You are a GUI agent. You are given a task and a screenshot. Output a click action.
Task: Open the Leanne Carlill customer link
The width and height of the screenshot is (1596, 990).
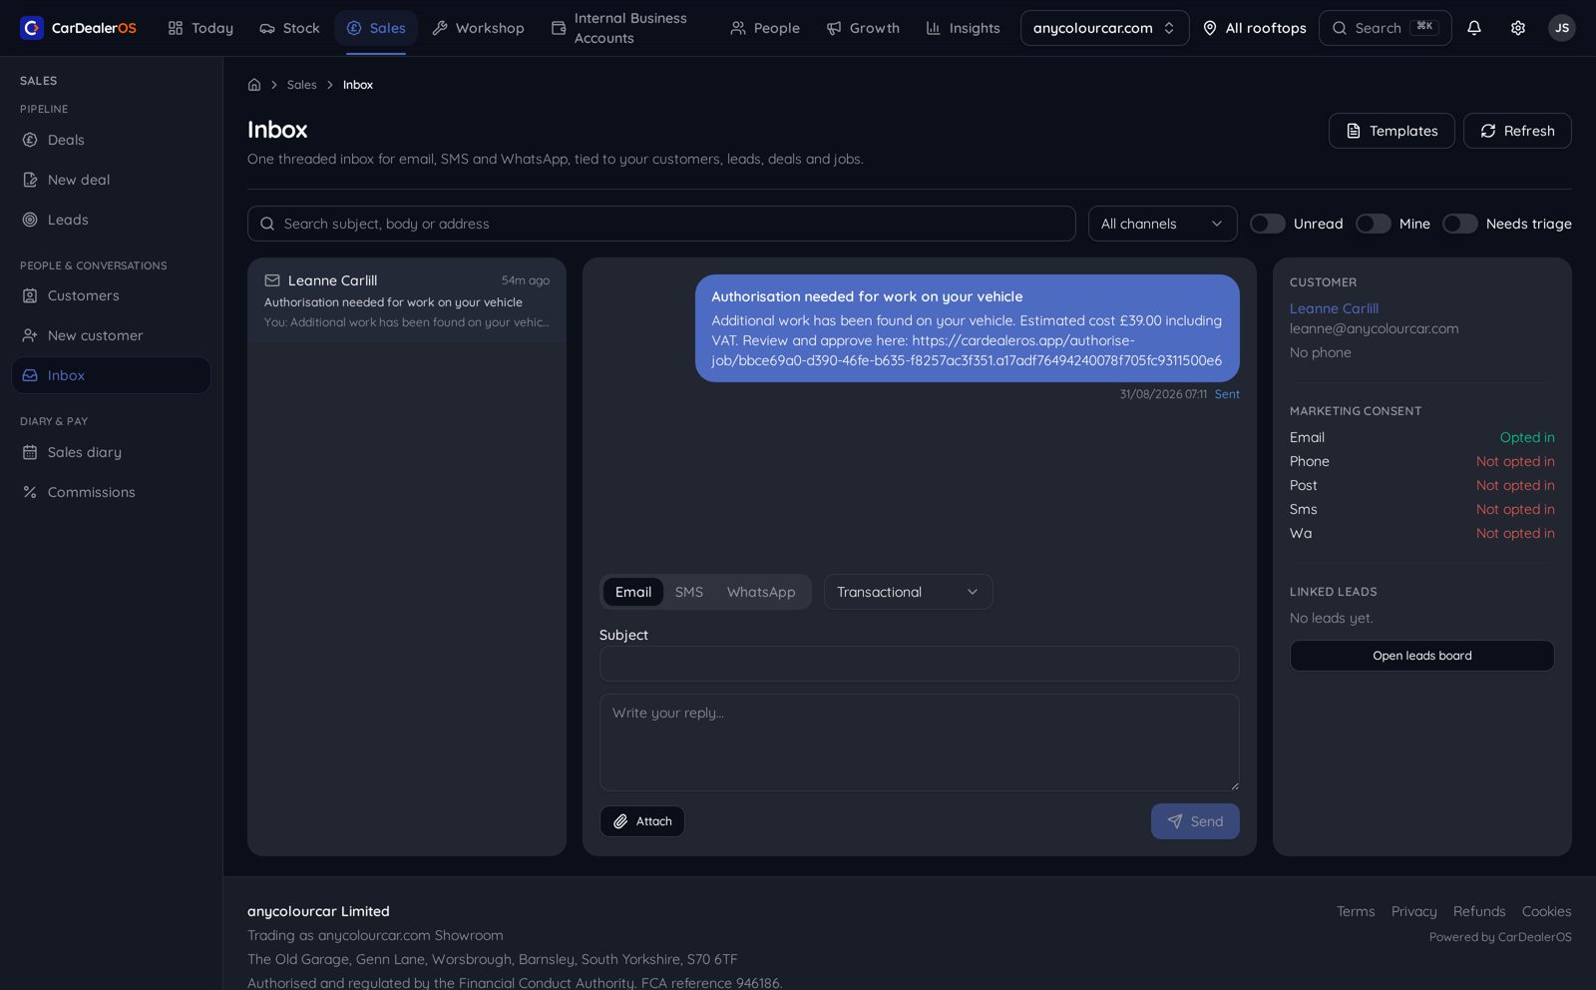click(x=1334, y=308)
